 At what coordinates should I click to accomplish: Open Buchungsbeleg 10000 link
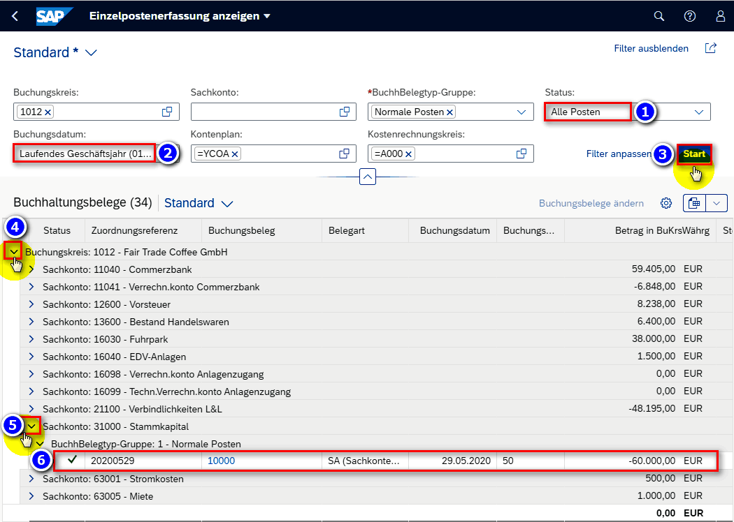point(222,461)
